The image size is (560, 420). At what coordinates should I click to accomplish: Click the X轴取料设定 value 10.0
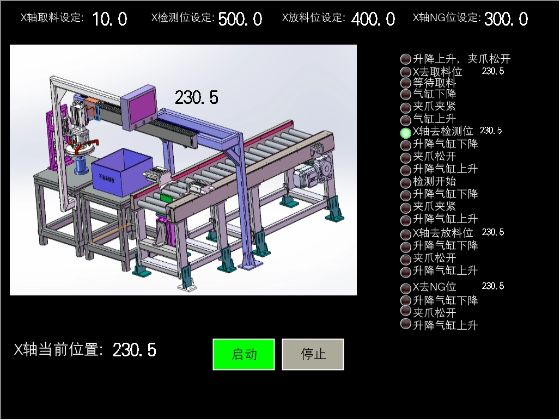coord(109,19)
